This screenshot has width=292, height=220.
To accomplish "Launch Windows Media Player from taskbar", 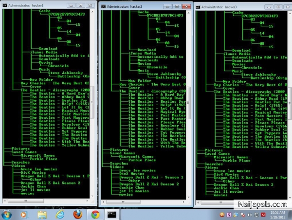I will coord(24,215).
